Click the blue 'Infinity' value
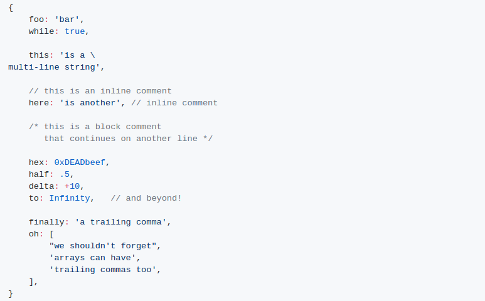485x301 pixels. point(70,198)
